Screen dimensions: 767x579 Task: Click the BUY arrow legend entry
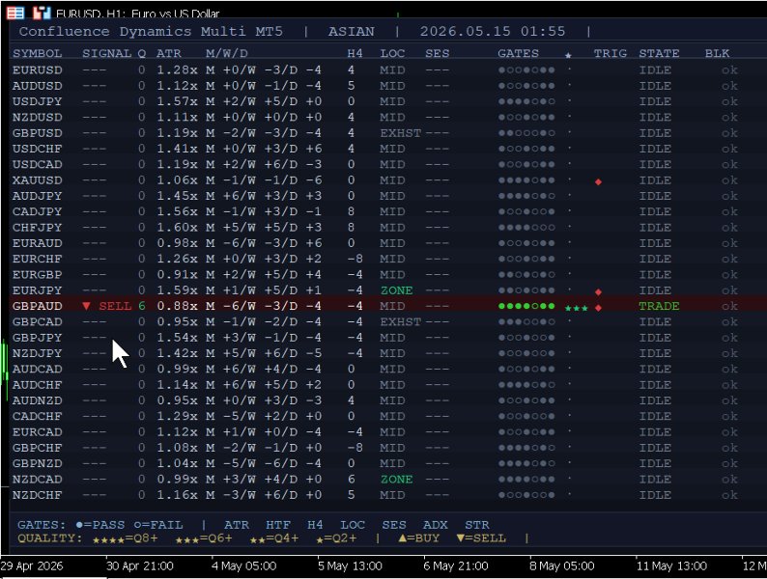point(419,538)
